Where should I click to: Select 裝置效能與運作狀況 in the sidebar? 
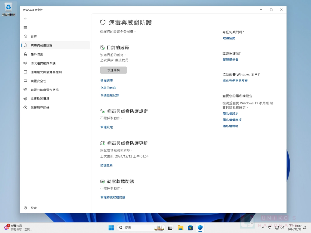pos(55,90)
